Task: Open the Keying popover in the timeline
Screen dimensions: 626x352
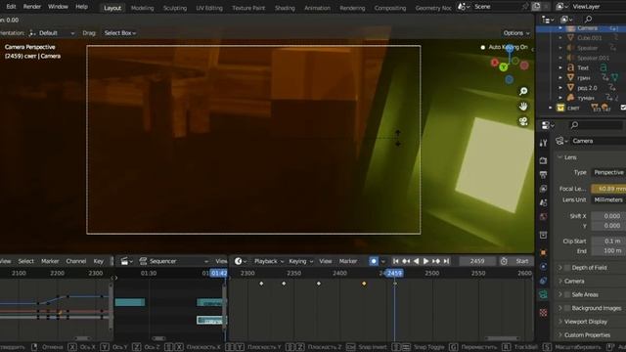Action: [x=300, y=261]
